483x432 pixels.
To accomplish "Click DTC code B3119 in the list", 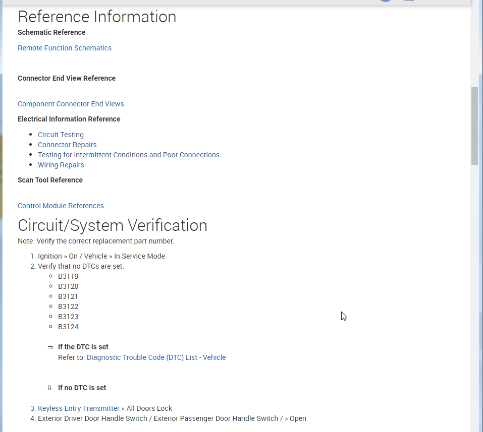I will coord(68,276).
